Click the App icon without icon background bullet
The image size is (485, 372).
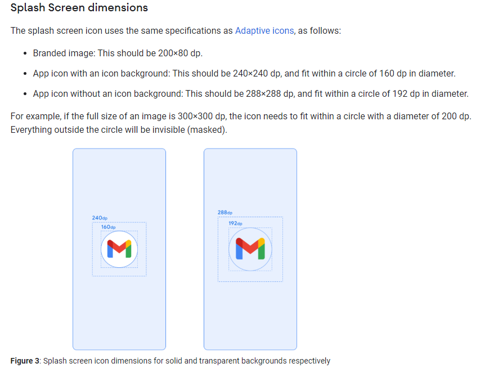point(250,93)
